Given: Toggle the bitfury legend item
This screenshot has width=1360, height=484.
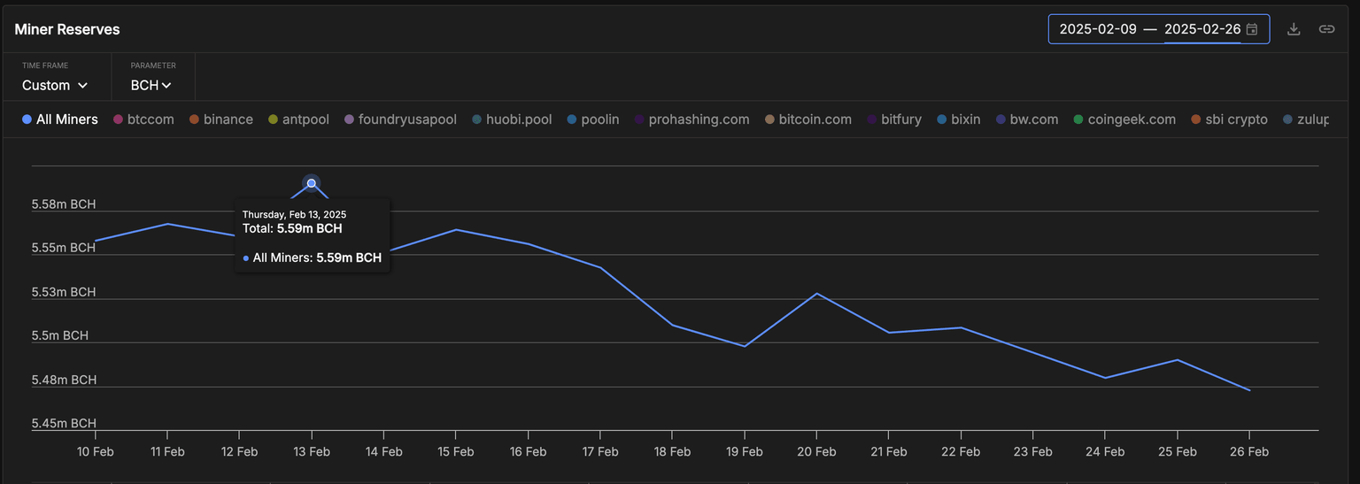Looking at the screenshot, I should 894,119.
